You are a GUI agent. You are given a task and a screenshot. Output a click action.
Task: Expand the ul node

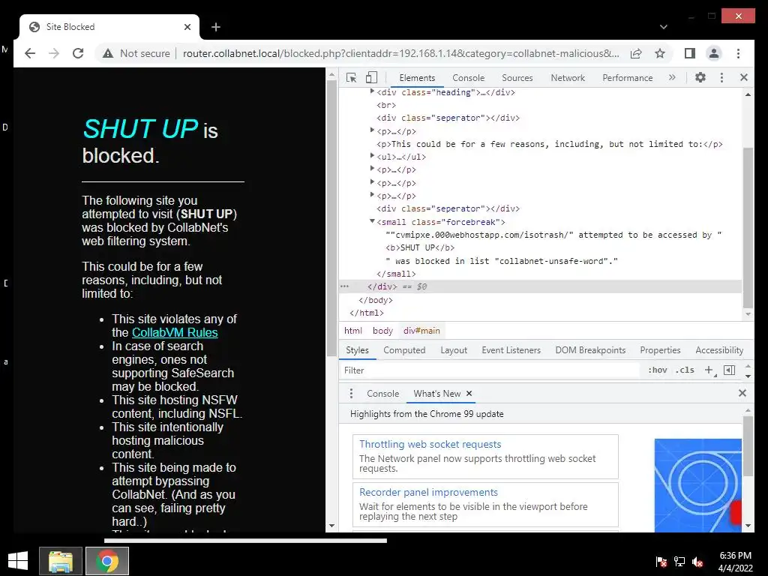click(x=372, y=156)
